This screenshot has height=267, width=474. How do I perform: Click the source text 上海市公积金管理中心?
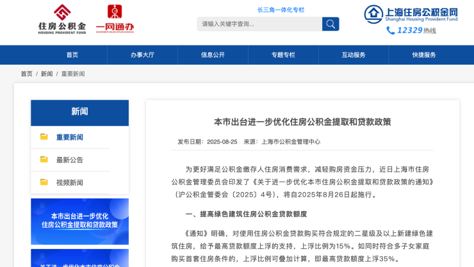[291, 142]
